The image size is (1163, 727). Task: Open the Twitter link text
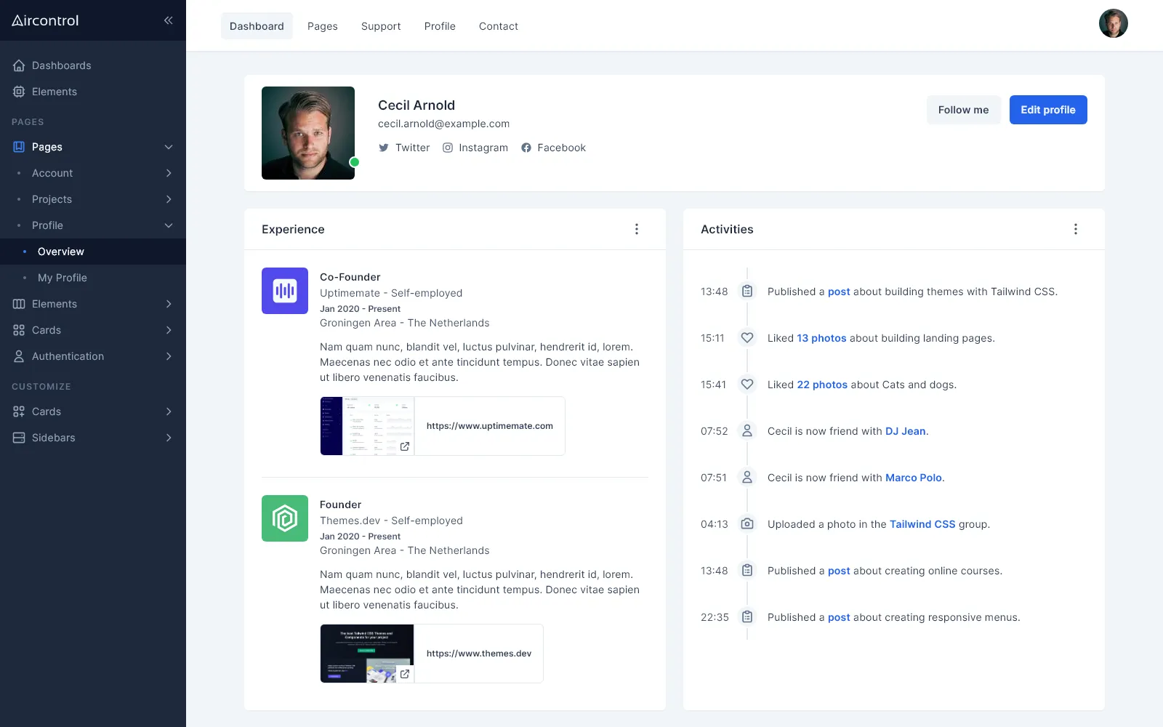coord(412,148)
